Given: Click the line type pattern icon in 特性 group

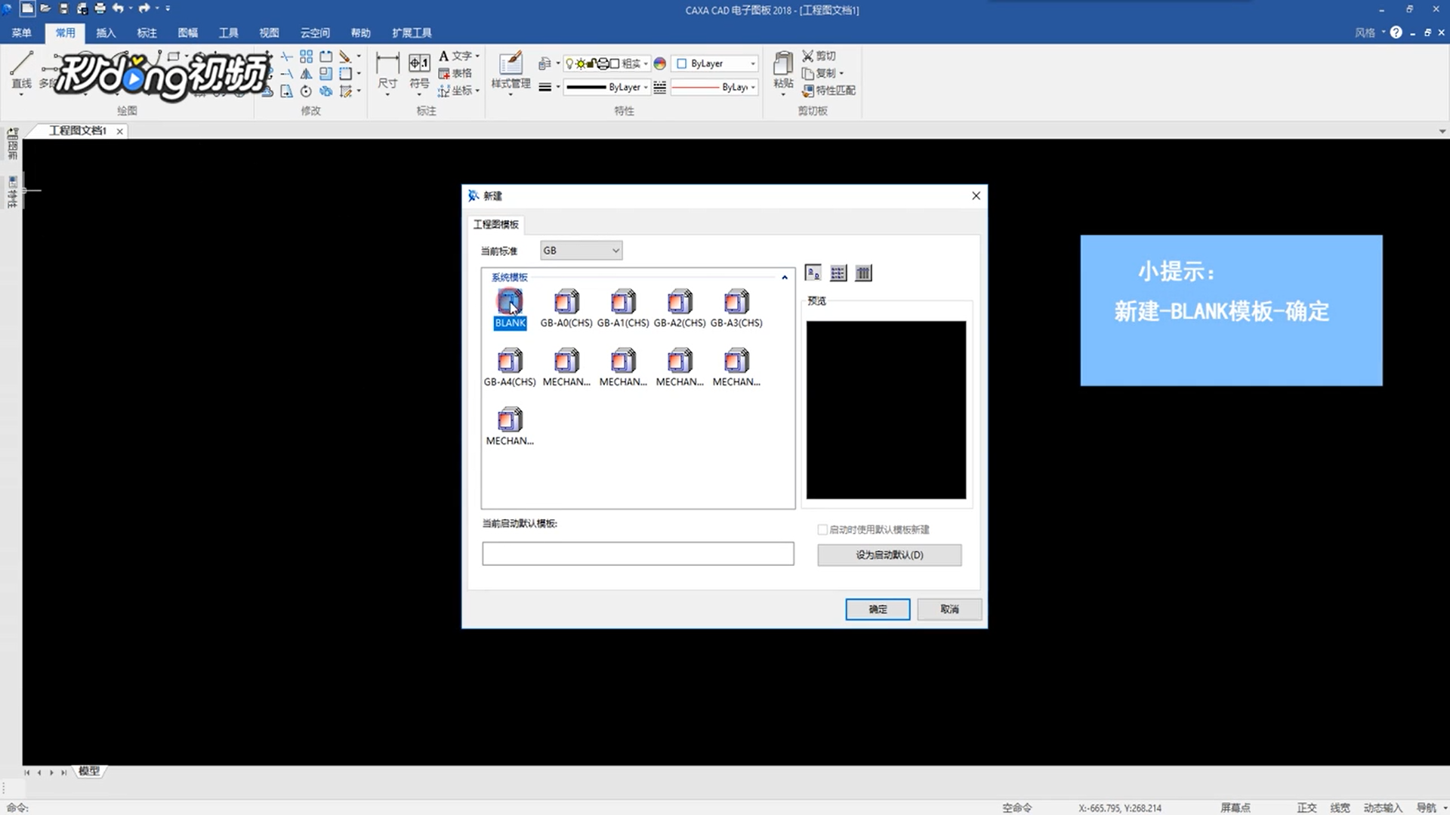Looking at the screenshot, I should [659, 88].
